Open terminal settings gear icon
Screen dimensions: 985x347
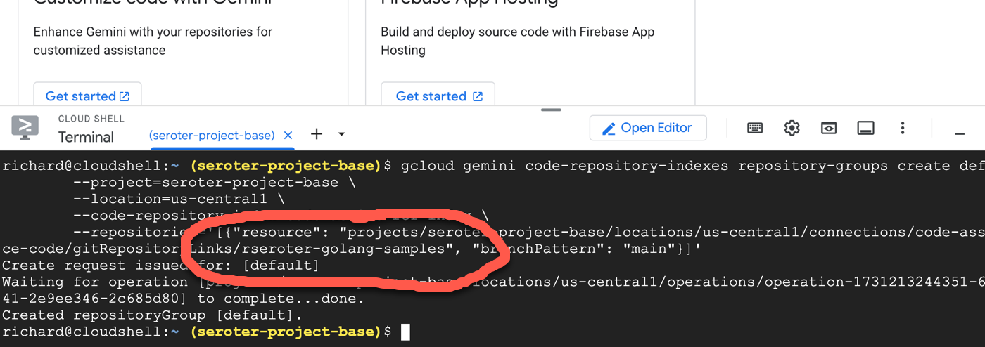click(792, 128)
